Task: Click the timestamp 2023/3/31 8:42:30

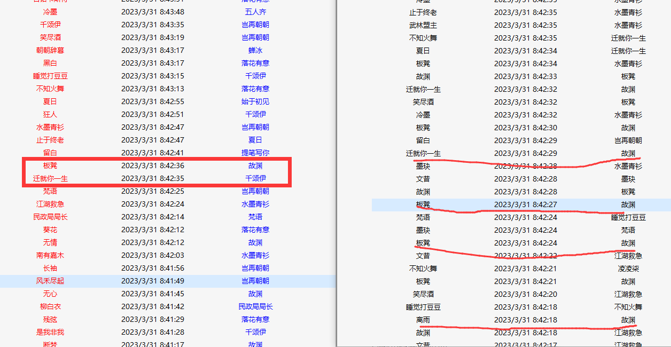Action: coord(526,128)
